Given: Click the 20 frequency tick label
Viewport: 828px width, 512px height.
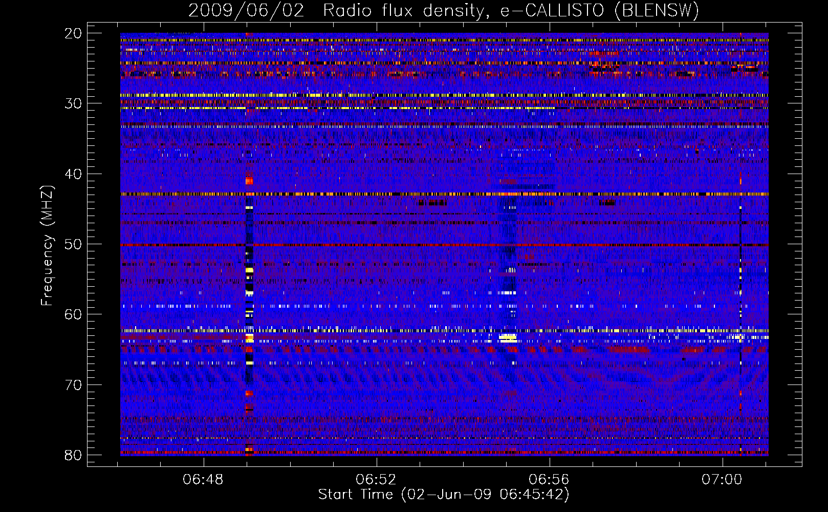Looking at the screenshot, I should tap(74, 33).
